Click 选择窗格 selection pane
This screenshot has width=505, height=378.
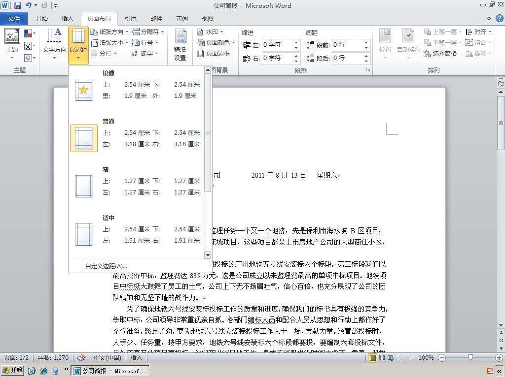point(440,54)
